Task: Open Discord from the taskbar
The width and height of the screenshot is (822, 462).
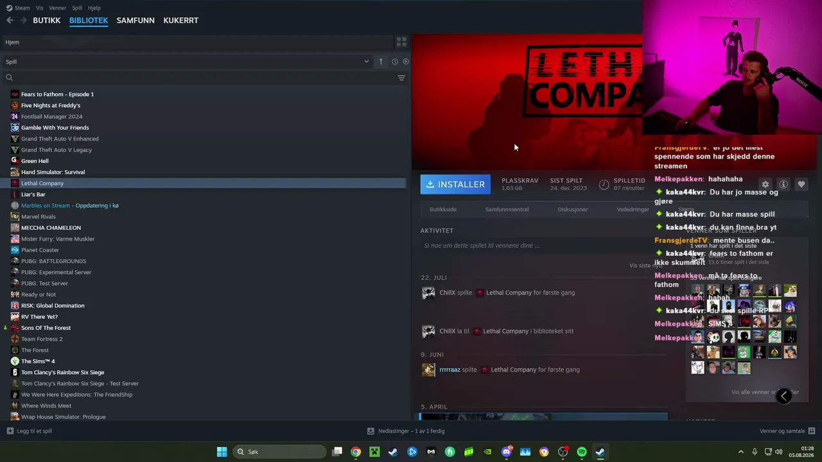Action: 507,452
